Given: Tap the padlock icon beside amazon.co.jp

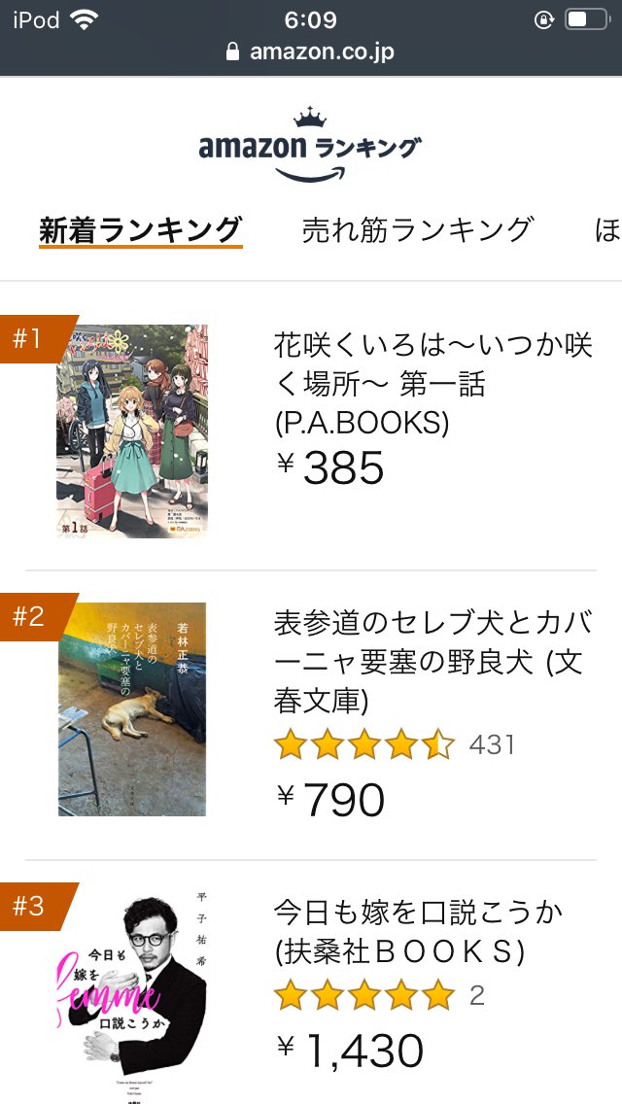Looking at the screenshot, I should coord(232,52).
